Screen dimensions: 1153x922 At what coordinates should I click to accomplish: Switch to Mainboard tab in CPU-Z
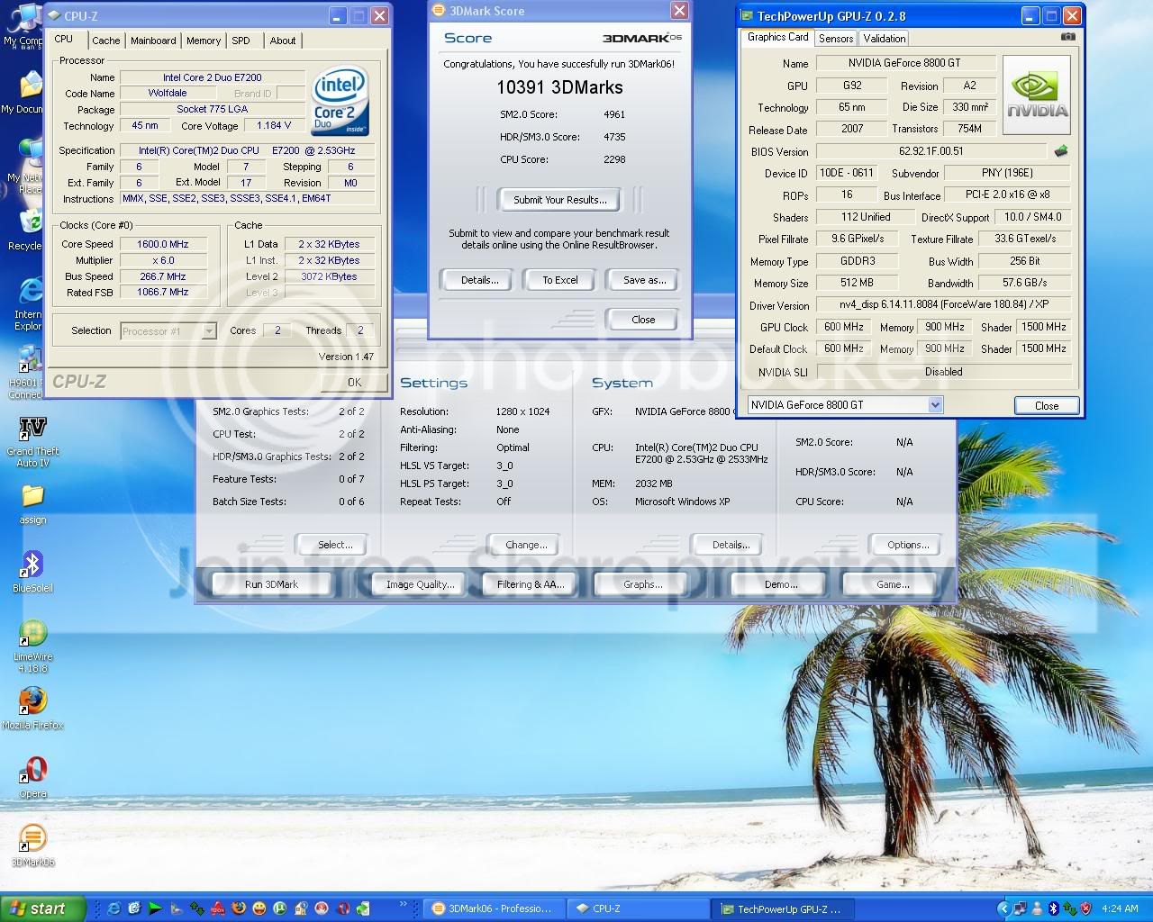153,41
